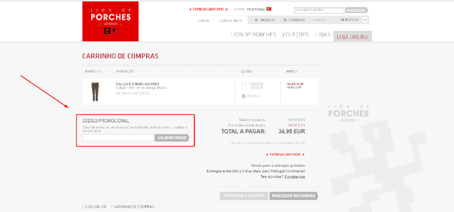This screenshot has height=212, width=454.
Task: Click the Login link
Action: pos(204,20)
